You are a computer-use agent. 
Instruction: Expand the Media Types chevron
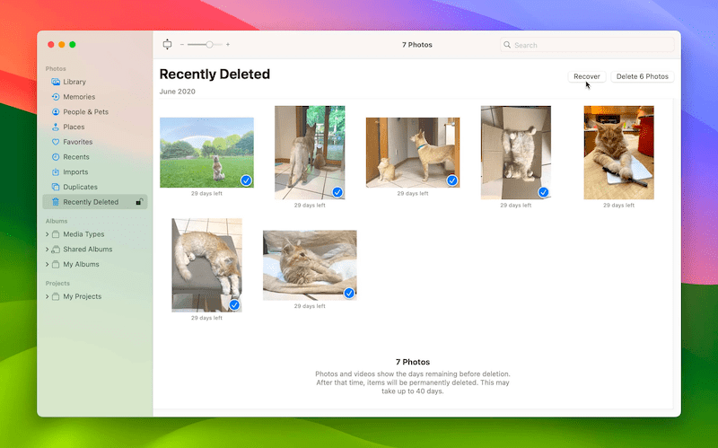click(48, 234)
